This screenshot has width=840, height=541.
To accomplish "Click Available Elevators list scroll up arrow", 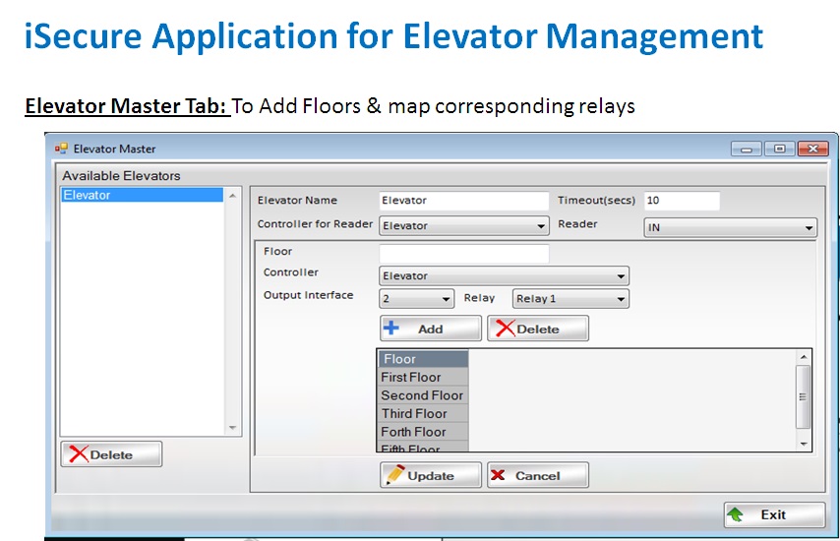I will (x=232, y=196).
